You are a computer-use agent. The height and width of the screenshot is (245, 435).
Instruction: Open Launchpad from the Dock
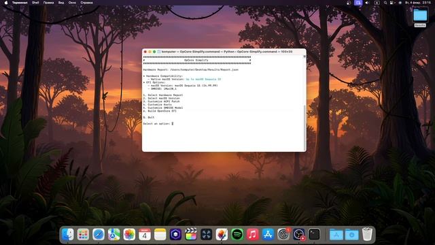pyautogui.click(x=83, y=234)
